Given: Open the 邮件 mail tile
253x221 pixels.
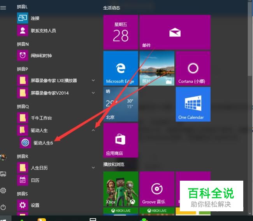Looking at the screenshot, I should click(175, 32).
